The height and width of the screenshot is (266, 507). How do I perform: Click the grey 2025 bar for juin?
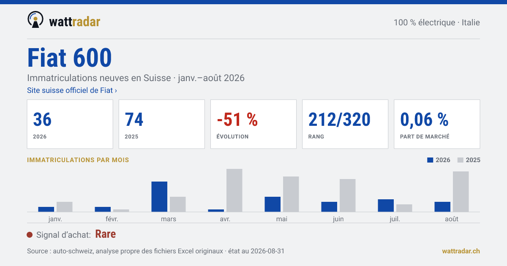(348, 195)
